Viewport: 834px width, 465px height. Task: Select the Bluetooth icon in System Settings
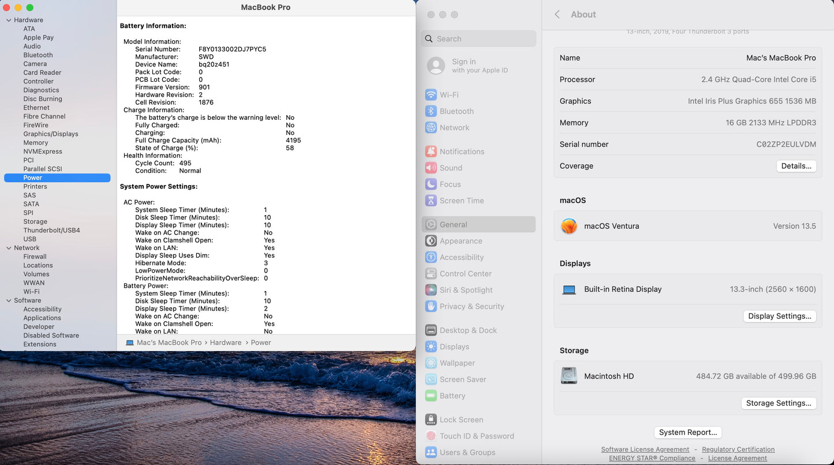[x=431, y=111]
